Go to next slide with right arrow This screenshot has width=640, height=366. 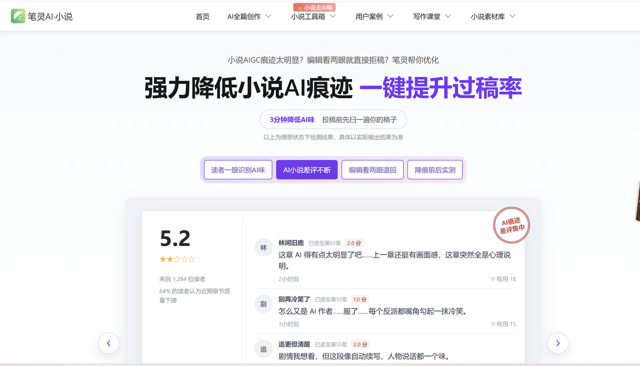pos(558,343)
